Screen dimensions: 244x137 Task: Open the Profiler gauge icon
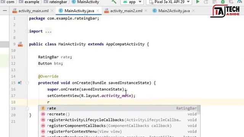pos(240,2)
